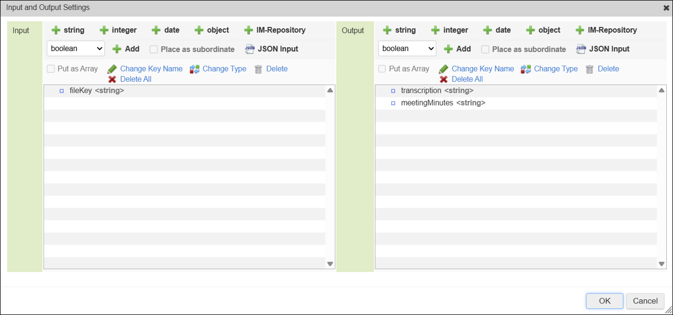Screen dimensions: 673x315
Task: Open the Input boolean type dropdown
Action: tap(76, 49)
